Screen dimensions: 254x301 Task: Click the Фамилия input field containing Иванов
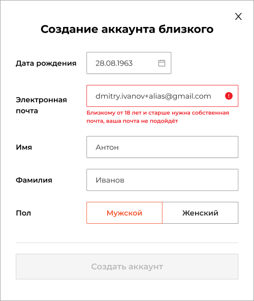[162, 180]
